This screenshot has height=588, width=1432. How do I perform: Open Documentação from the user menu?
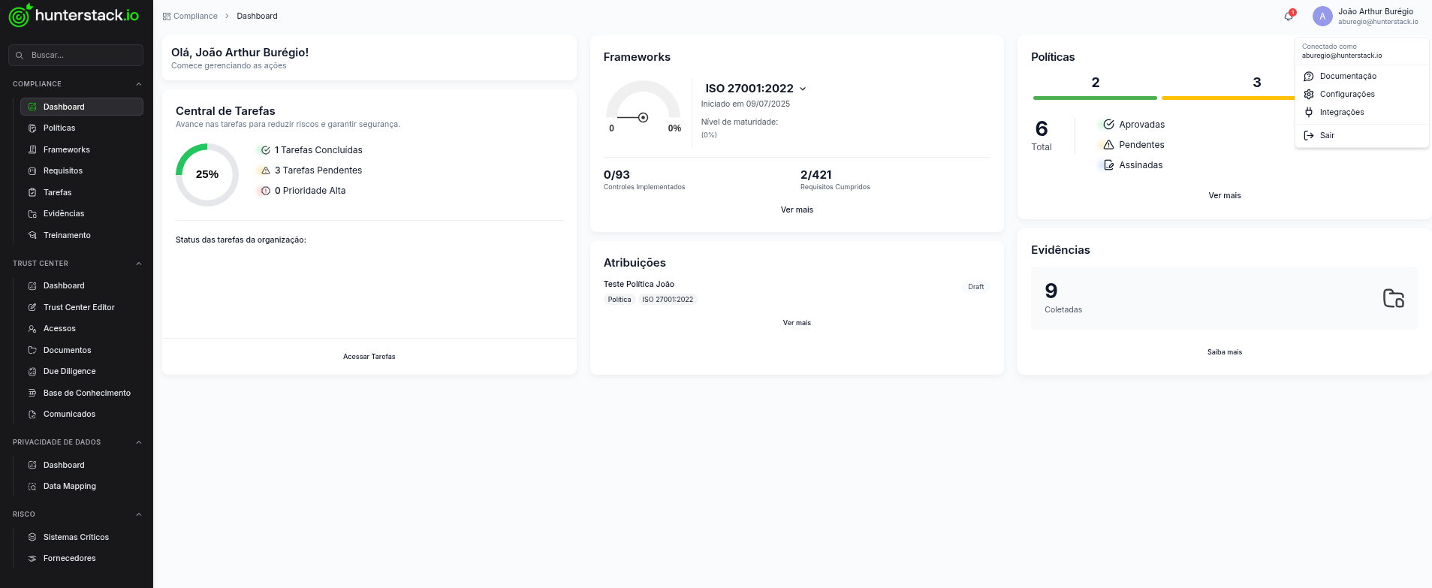coord(1348,76)
